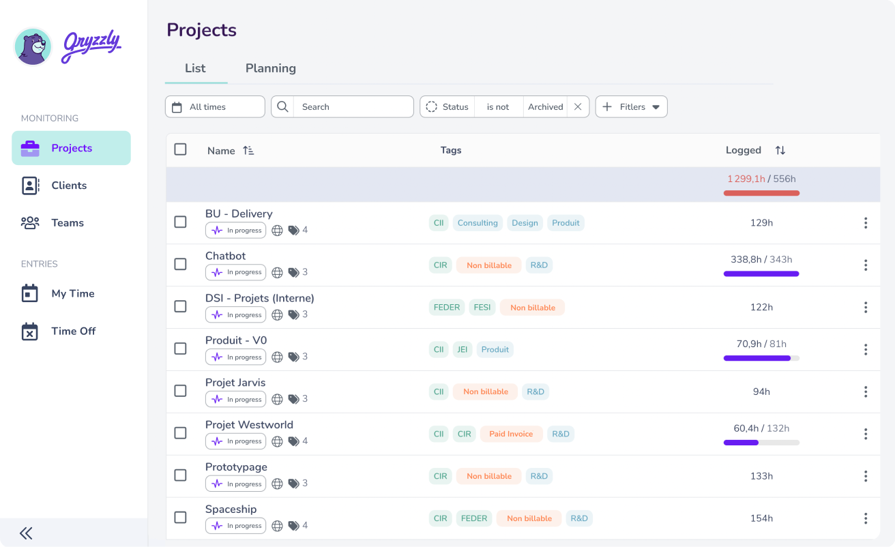This screenshot has height=547, width=895.
Task: Open the Projet Jarvis project link
Action: (235, 383)
